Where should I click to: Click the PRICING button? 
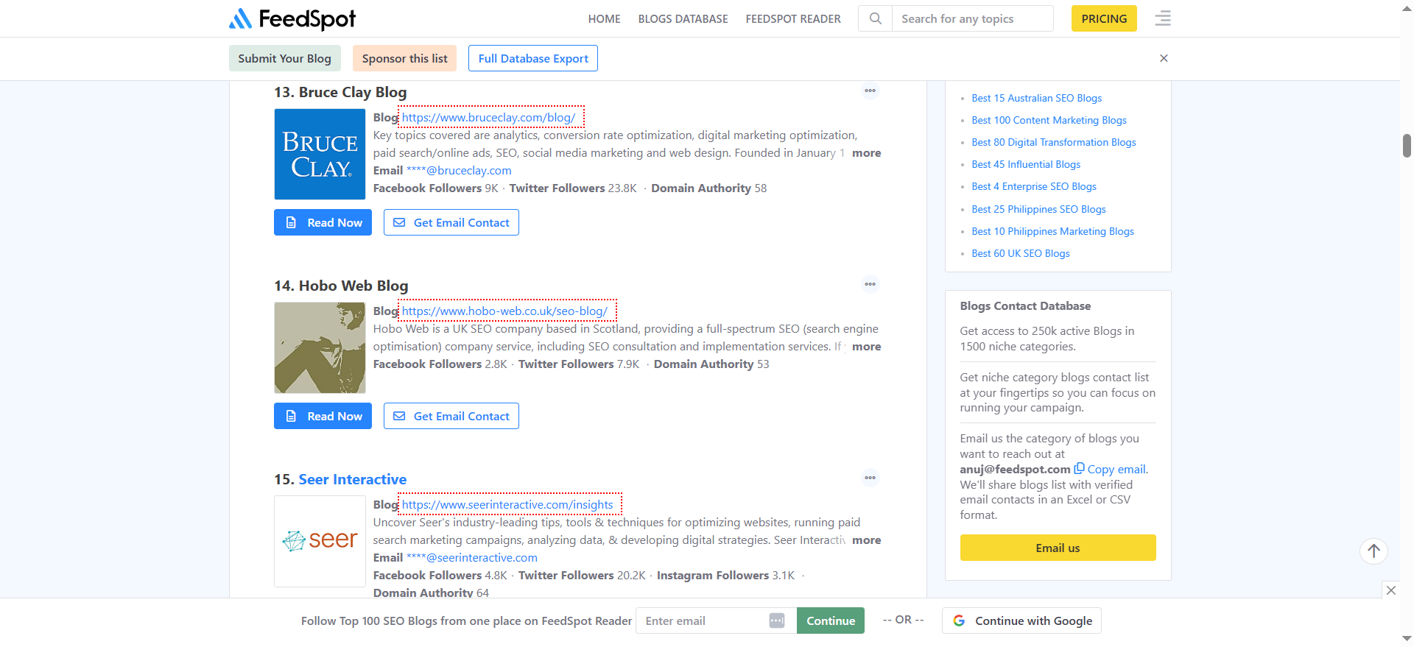coord(1104,18)
